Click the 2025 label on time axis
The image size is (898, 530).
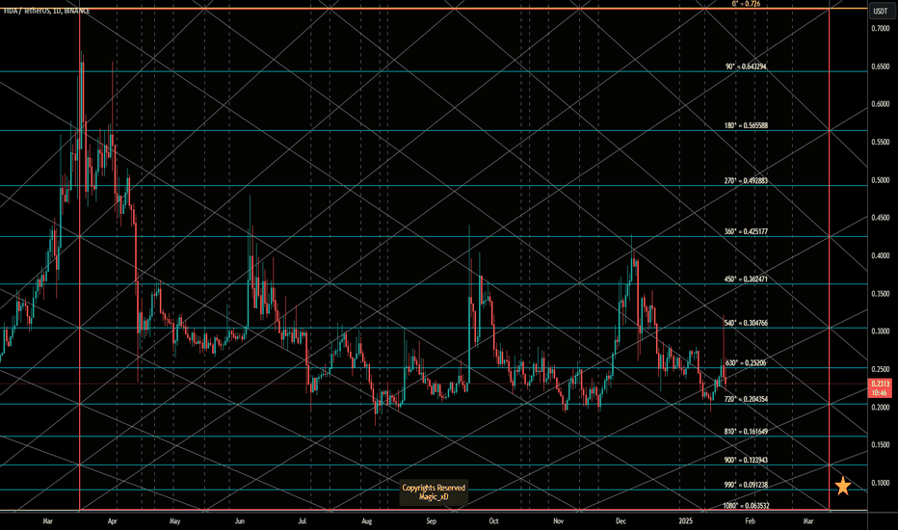tap(685, 521)
